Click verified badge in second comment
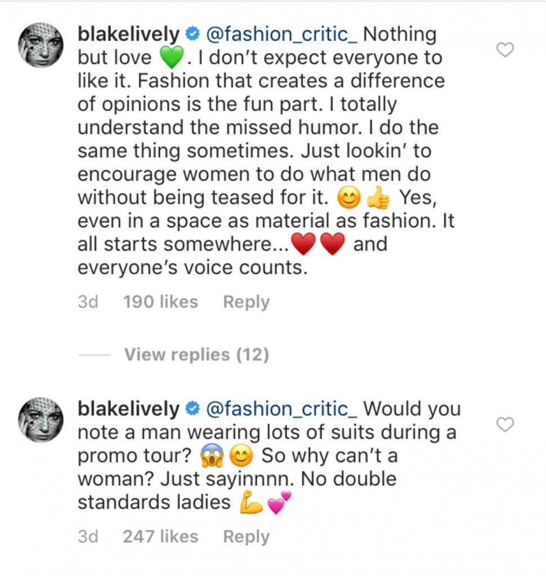 click(x=192, y=409)
